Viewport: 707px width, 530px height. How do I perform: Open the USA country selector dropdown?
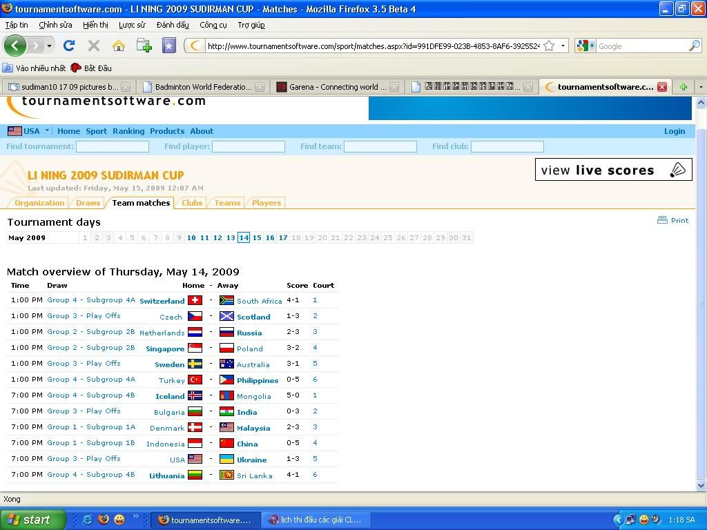pos(47,130)
